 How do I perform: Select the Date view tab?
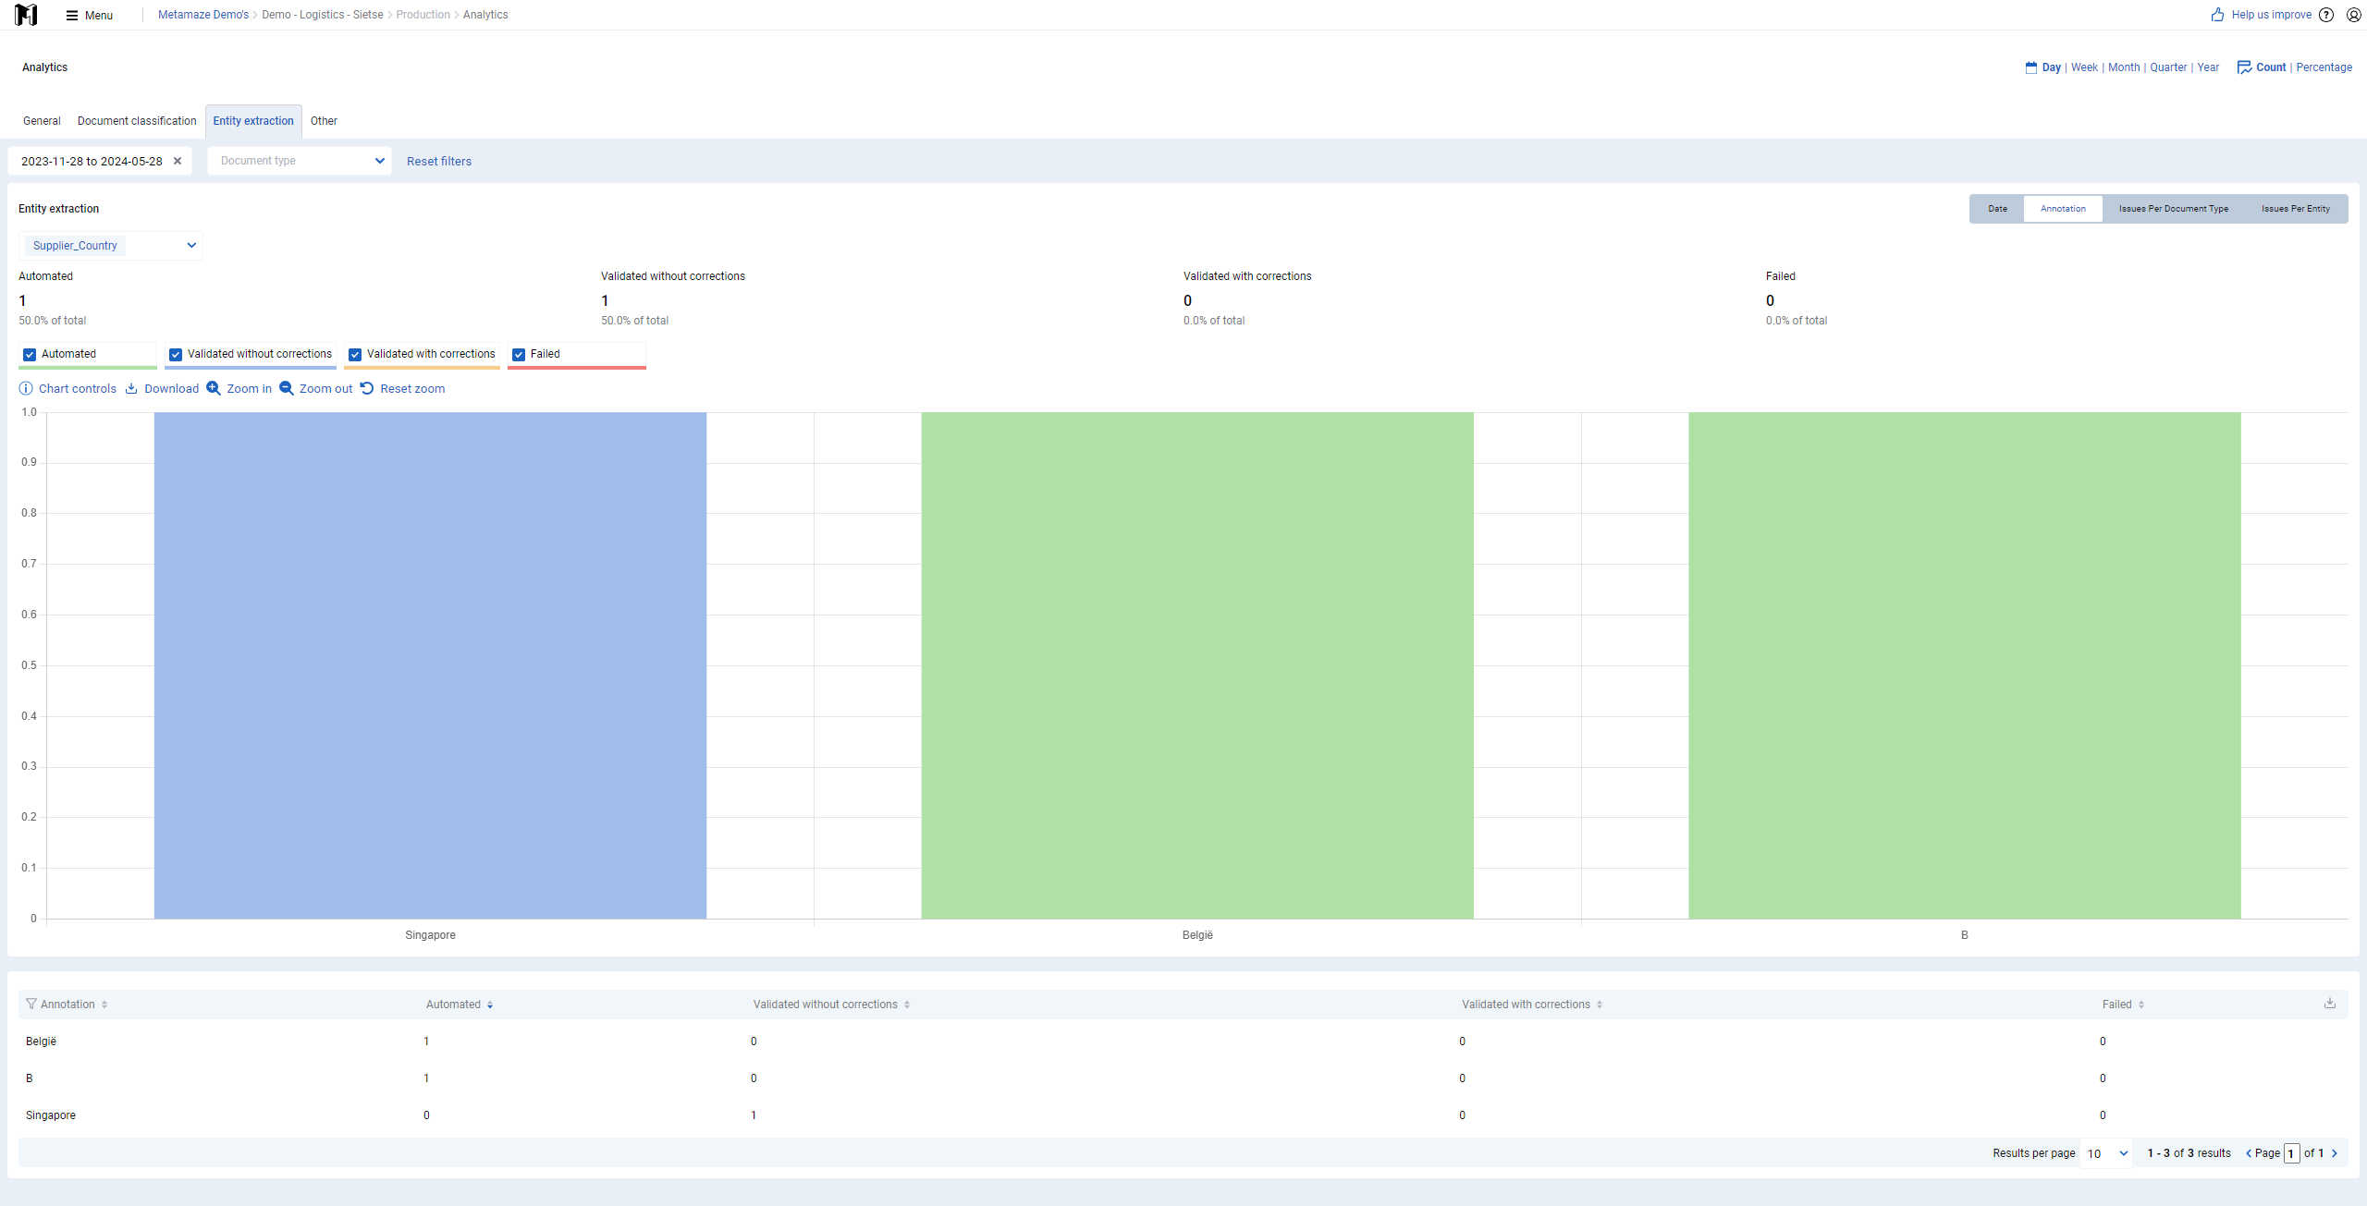[x=1997, y=209]
